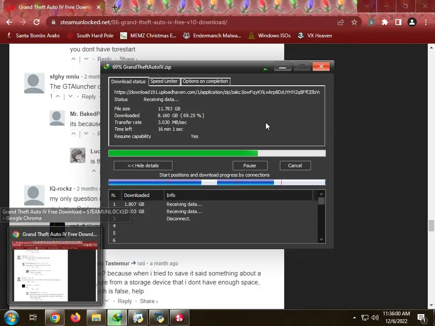The height and width of the screenshot is (326, 435).
Task: Select the Disconnect. connection row
Action: pyautogui.click(x=213, y=219)
